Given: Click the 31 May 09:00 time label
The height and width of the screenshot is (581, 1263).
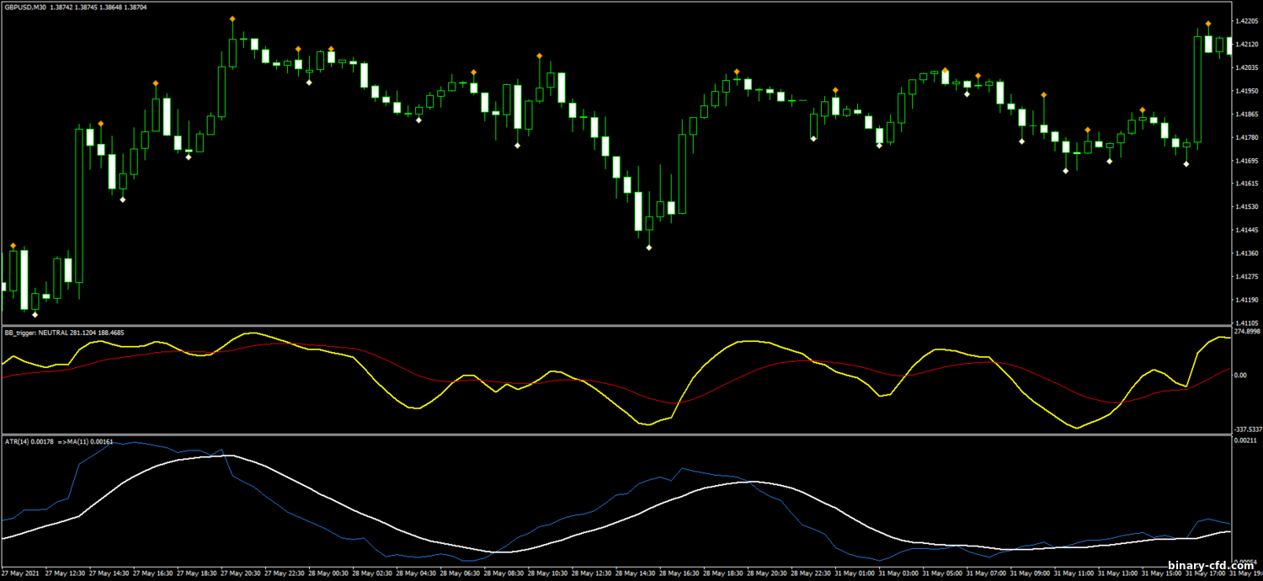Looking at the screenshot, I should click(x=1031, y=573).
